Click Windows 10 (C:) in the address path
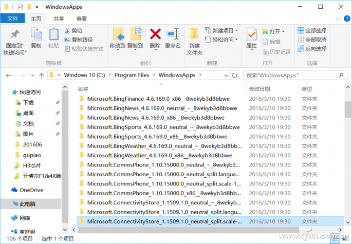 coord(84,75)
